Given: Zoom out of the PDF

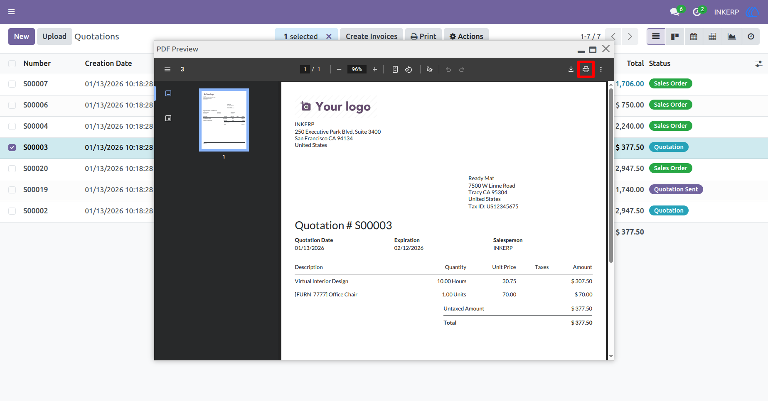Looking at the screenshot, I should tap(339, 69).
